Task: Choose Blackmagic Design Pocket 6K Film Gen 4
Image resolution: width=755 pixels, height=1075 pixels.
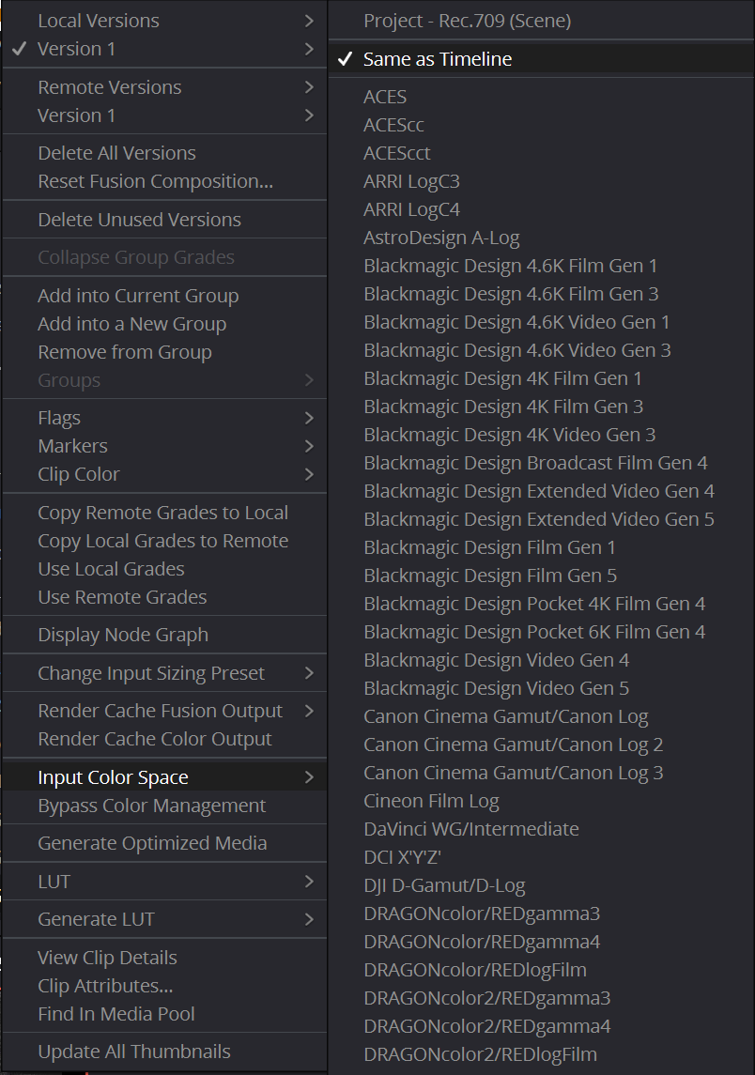Action: [x=542, y=632]
